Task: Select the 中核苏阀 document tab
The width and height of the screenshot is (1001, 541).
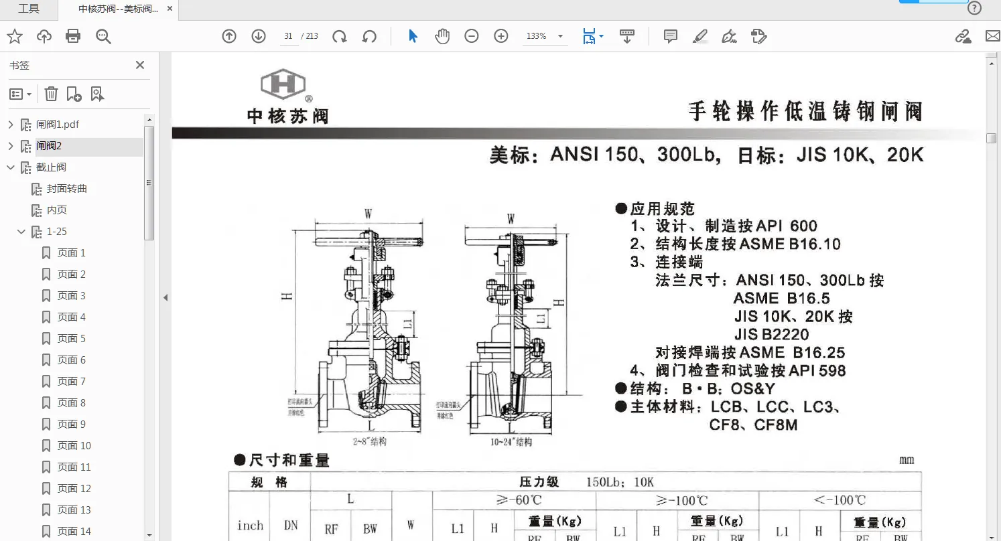Action: pyautogui.click(x=118, y=9)
